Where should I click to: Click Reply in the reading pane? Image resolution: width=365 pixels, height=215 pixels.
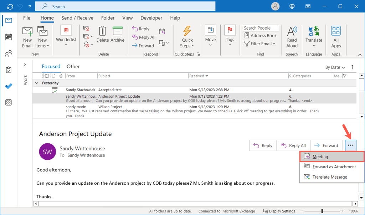tap(263, 145)
